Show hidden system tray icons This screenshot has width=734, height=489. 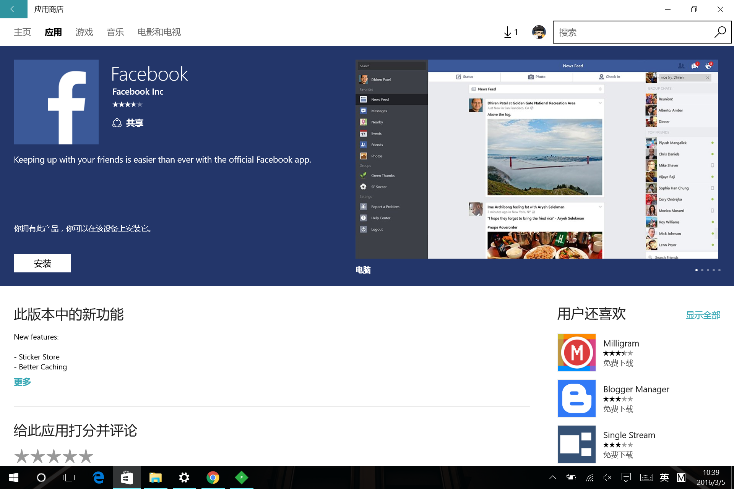(552, 478)
